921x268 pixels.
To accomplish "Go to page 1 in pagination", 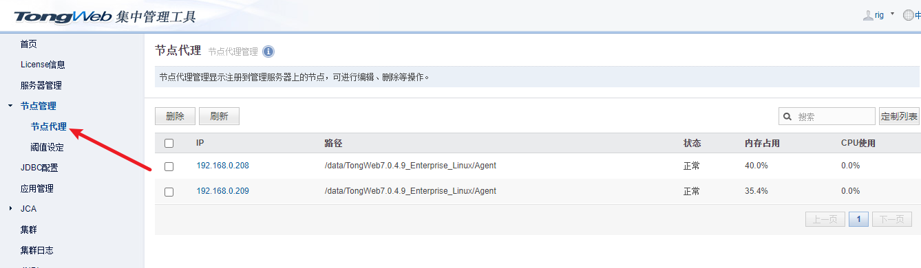I will click(858, 219).
